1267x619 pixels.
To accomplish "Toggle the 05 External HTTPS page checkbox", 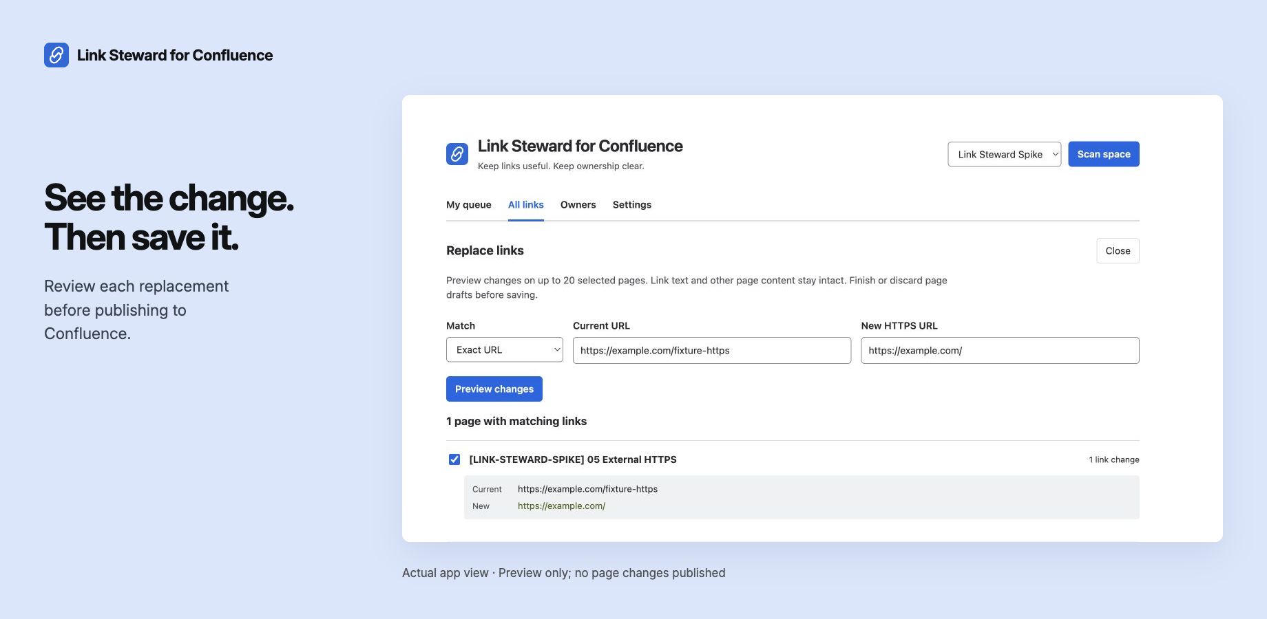I will pos(454,459).
